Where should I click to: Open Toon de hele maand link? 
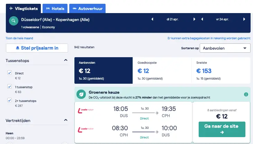coord(19,38)
